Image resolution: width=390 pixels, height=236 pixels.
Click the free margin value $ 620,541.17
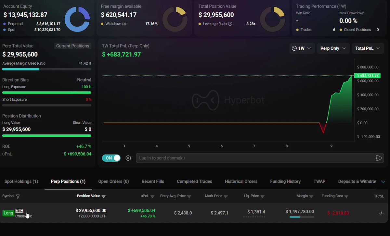click(119, 15)
